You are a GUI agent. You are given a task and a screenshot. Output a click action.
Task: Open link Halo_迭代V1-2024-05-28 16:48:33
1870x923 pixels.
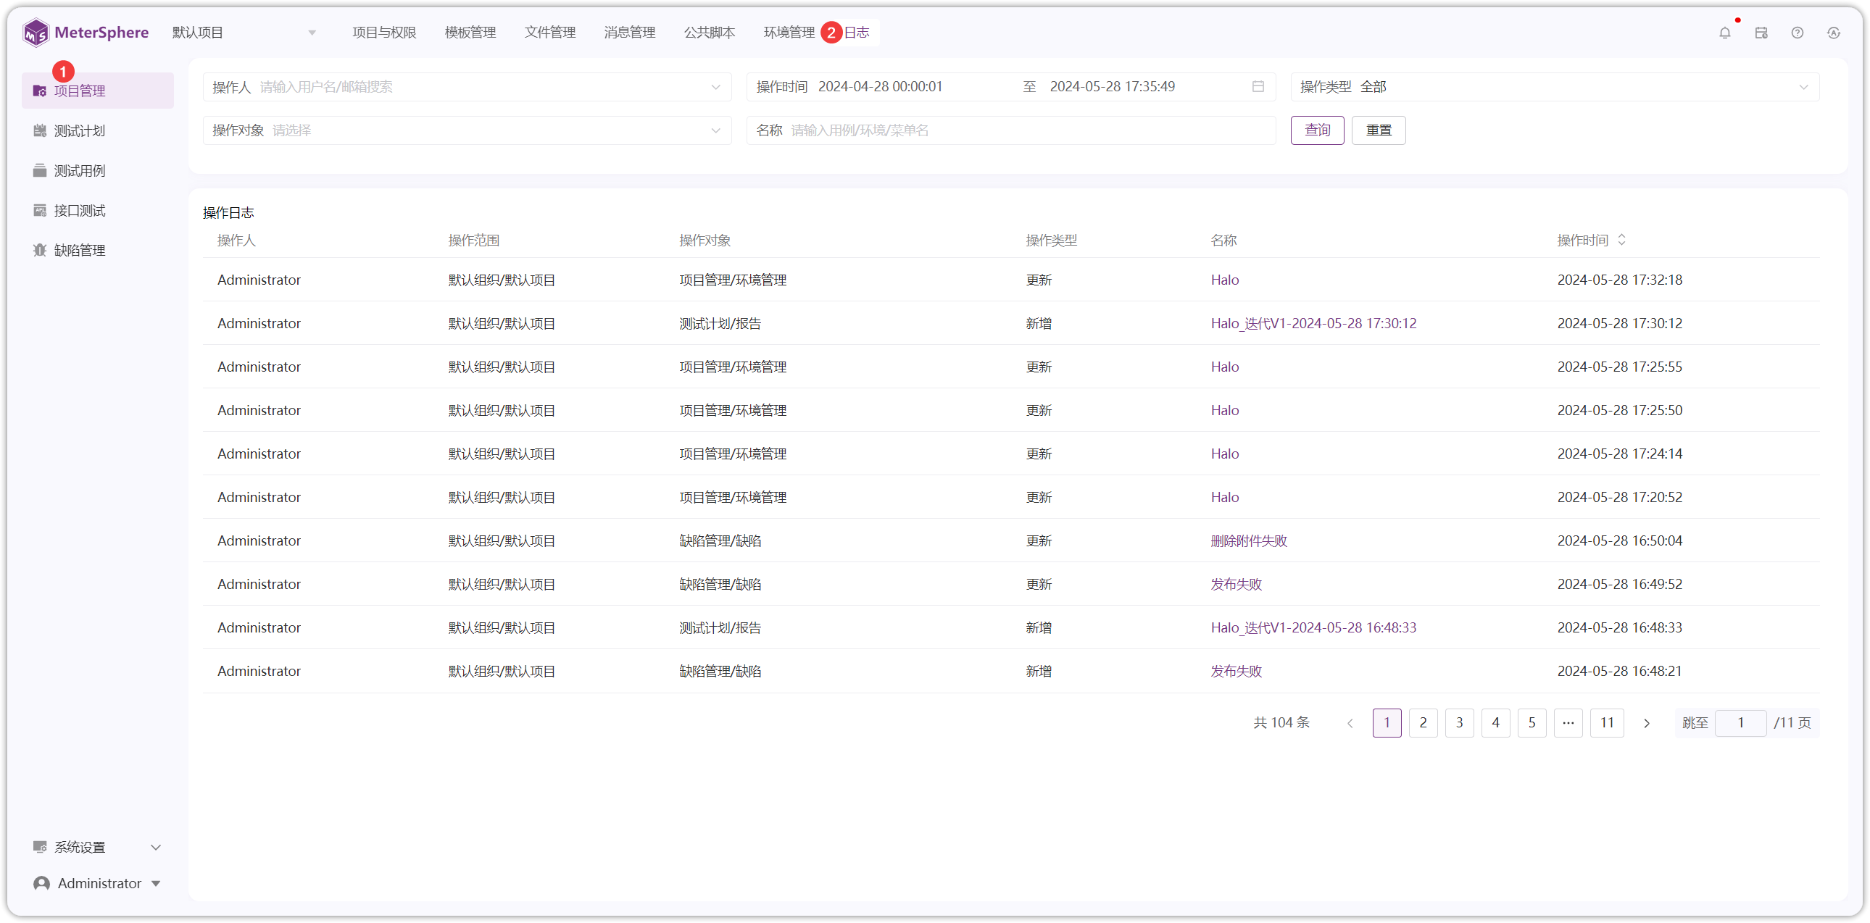click(x=1313, y=627)
